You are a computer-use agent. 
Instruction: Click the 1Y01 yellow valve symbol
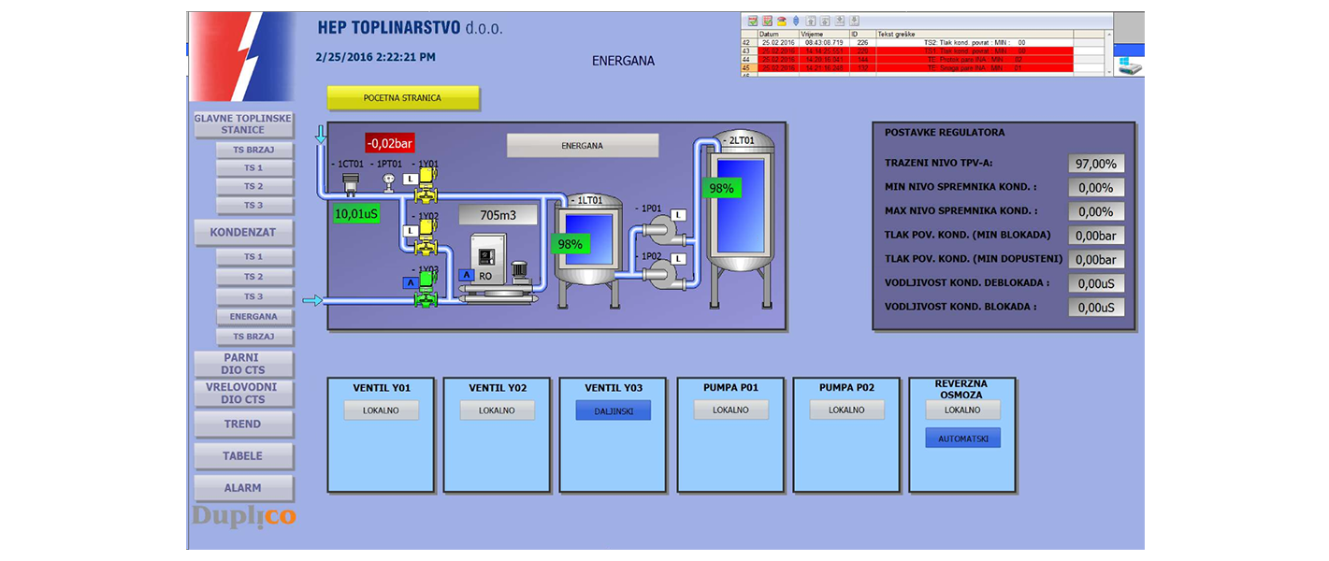pyautogui.click(x=426, y=185)
